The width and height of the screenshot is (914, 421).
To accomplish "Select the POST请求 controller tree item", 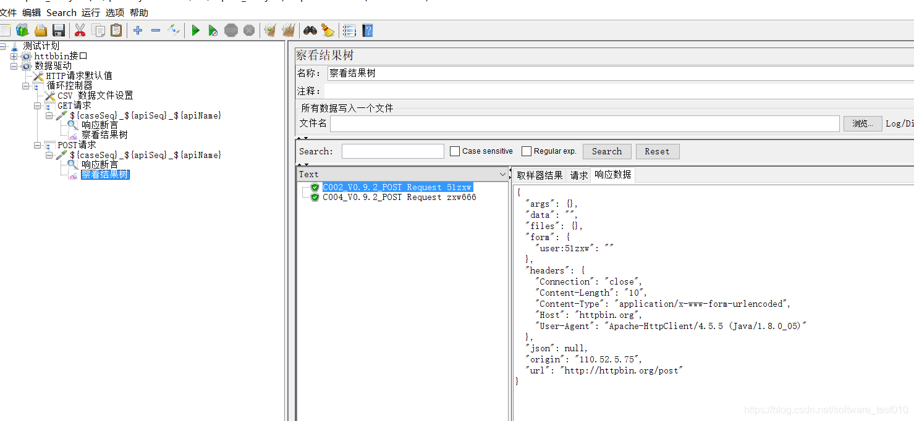I will coord(77,145).
